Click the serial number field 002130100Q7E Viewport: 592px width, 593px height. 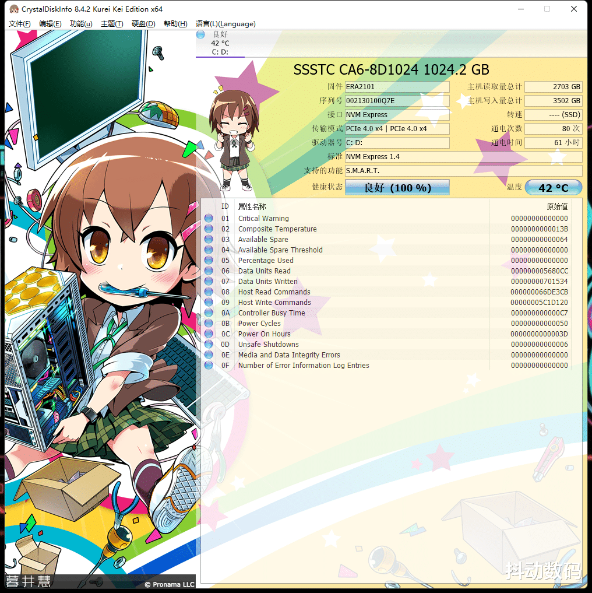(x=397, y=101)
